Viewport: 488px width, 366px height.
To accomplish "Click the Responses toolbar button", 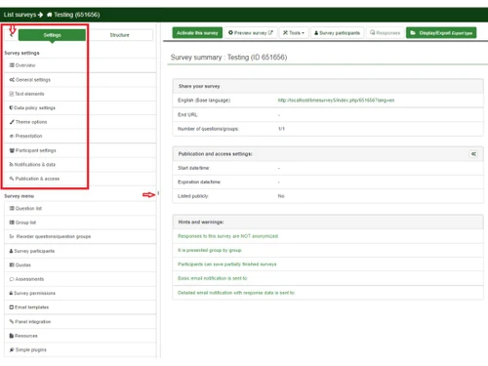I will click(x=385, y=33).
